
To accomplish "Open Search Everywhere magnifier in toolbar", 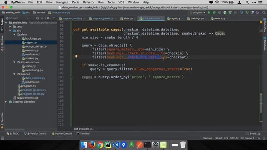I will (264, 12).
